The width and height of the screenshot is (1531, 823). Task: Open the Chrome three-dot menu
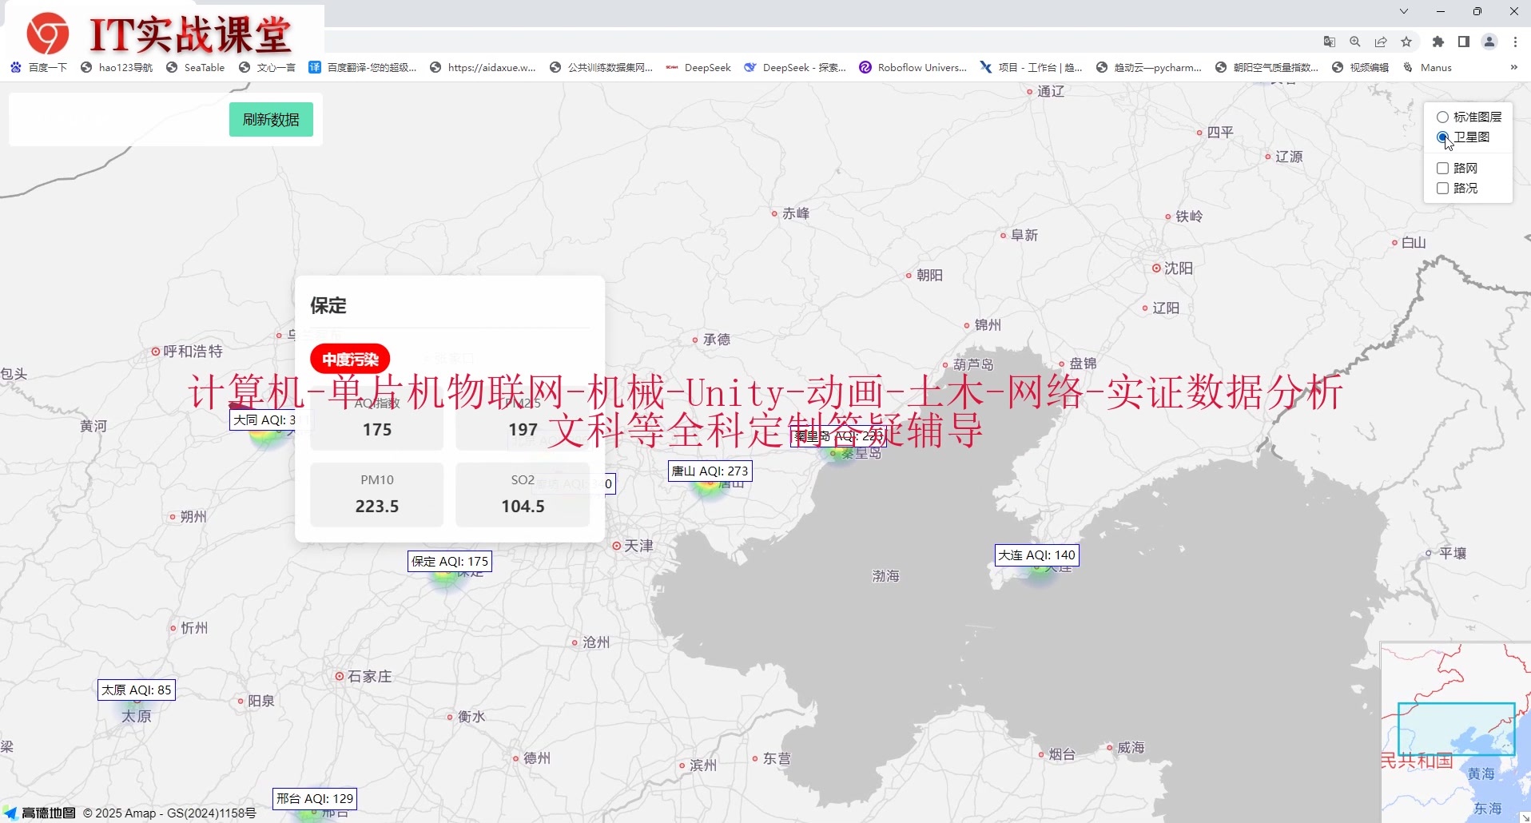pos(1515,42)
